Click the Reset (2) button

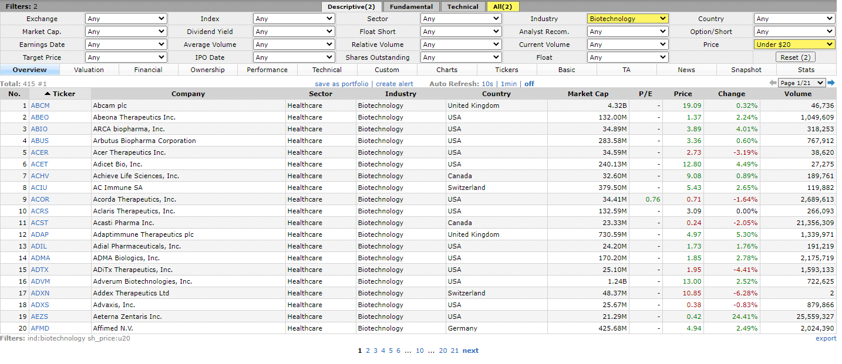796,57
